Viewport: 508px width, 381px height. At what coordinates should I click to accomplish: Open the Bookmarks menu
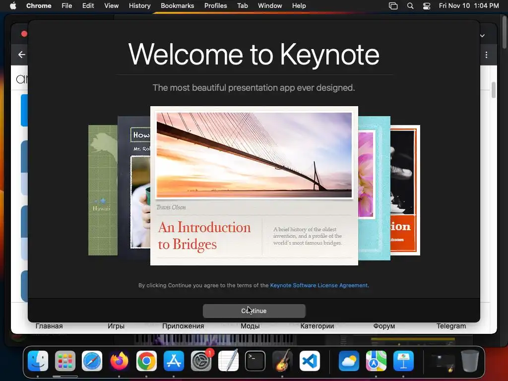click(177, 6)
